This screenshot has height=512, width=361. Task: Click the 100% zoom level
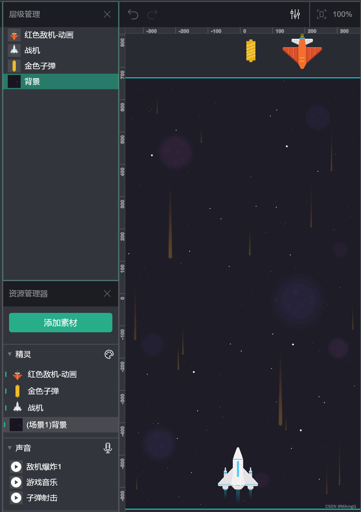pyautogui.click(x=342, y=14)
